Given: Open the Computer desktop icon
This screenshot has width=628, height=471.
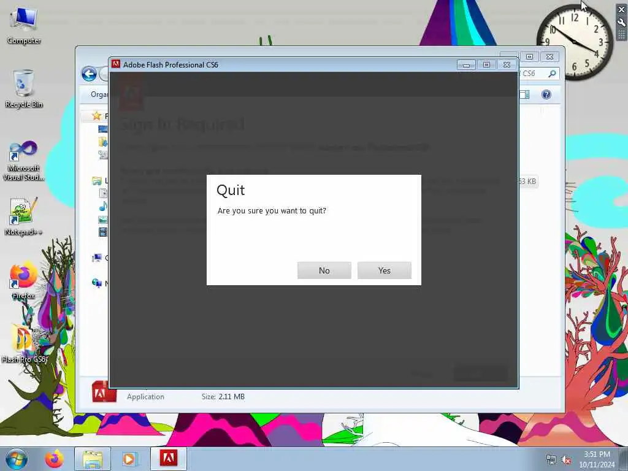Looking at the screenshot, I should pyautogui.click(x=24, y=25).
